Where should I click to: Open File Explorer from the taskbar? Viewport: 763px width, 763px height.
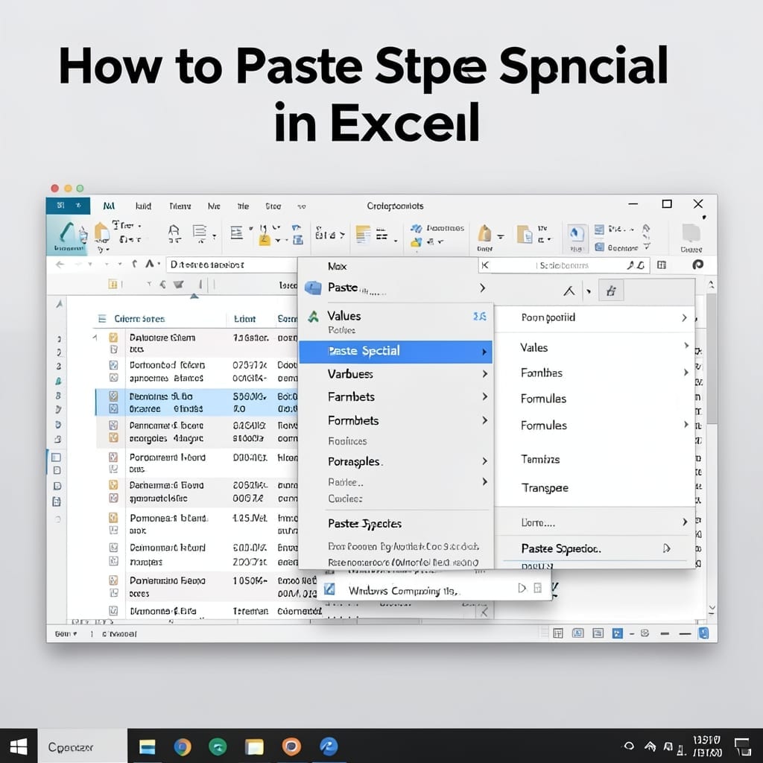click(147, 747)
